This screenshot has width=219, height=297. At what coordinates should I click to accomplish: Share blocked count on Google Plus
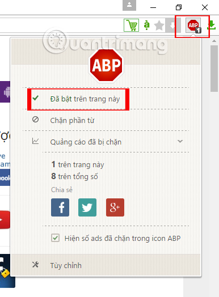tap(115, 207)
